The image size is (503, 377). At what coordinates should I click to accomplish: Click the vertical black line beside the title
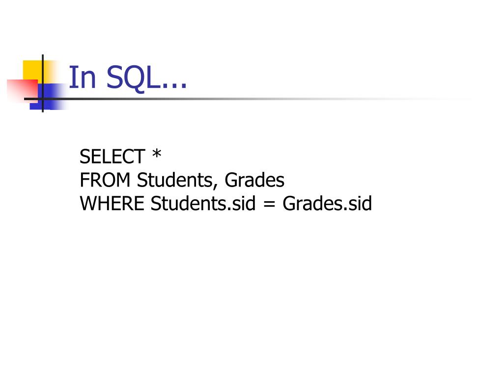pyautogui.click(x=43, y=83)
